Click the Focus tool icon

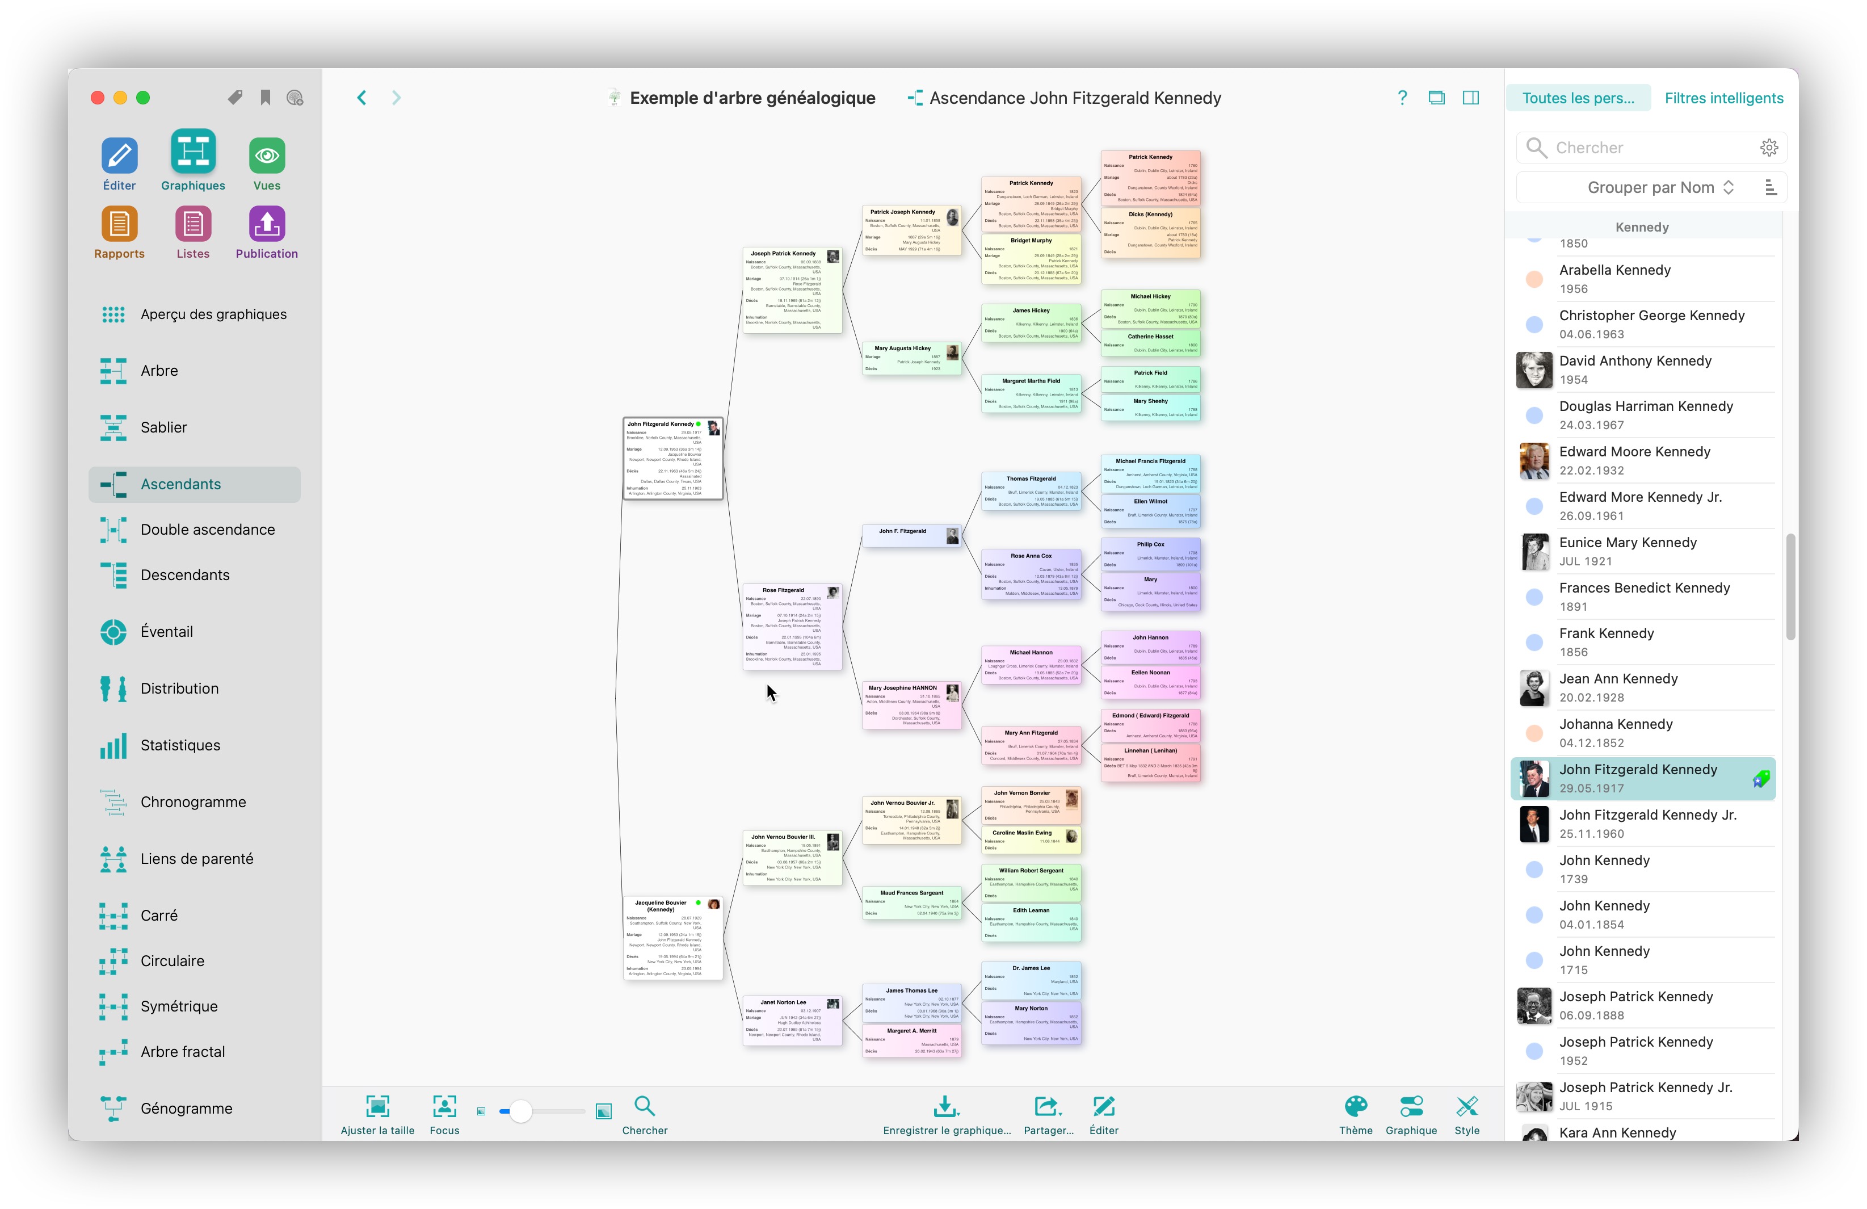click(x=444, y=1106)
